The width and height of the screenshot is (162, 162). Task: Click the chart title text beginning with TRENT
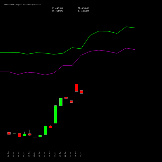tap(22, 5)
